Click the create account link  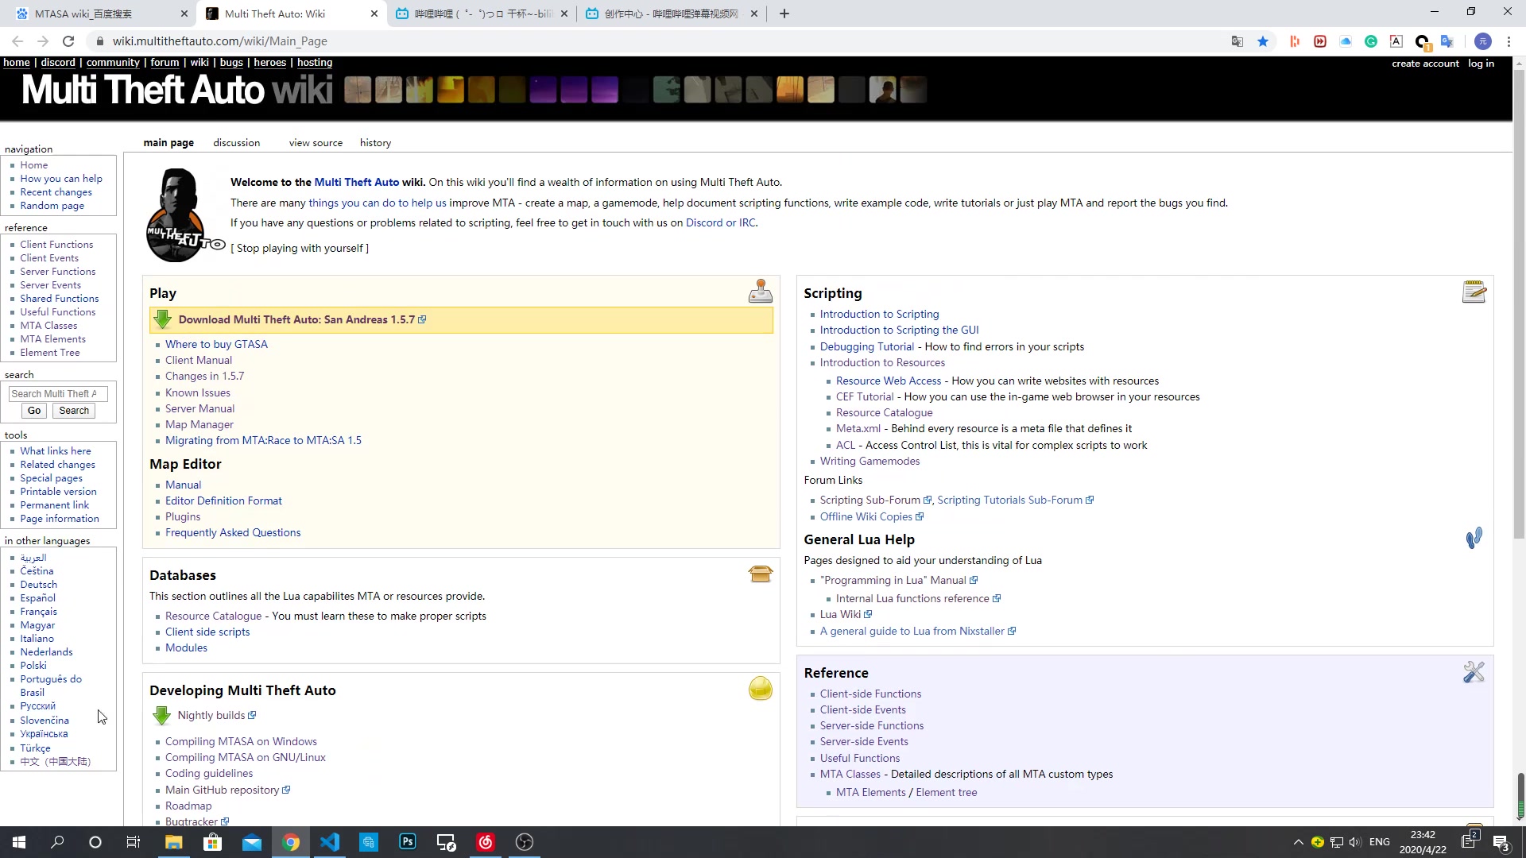coord(1425,64)
